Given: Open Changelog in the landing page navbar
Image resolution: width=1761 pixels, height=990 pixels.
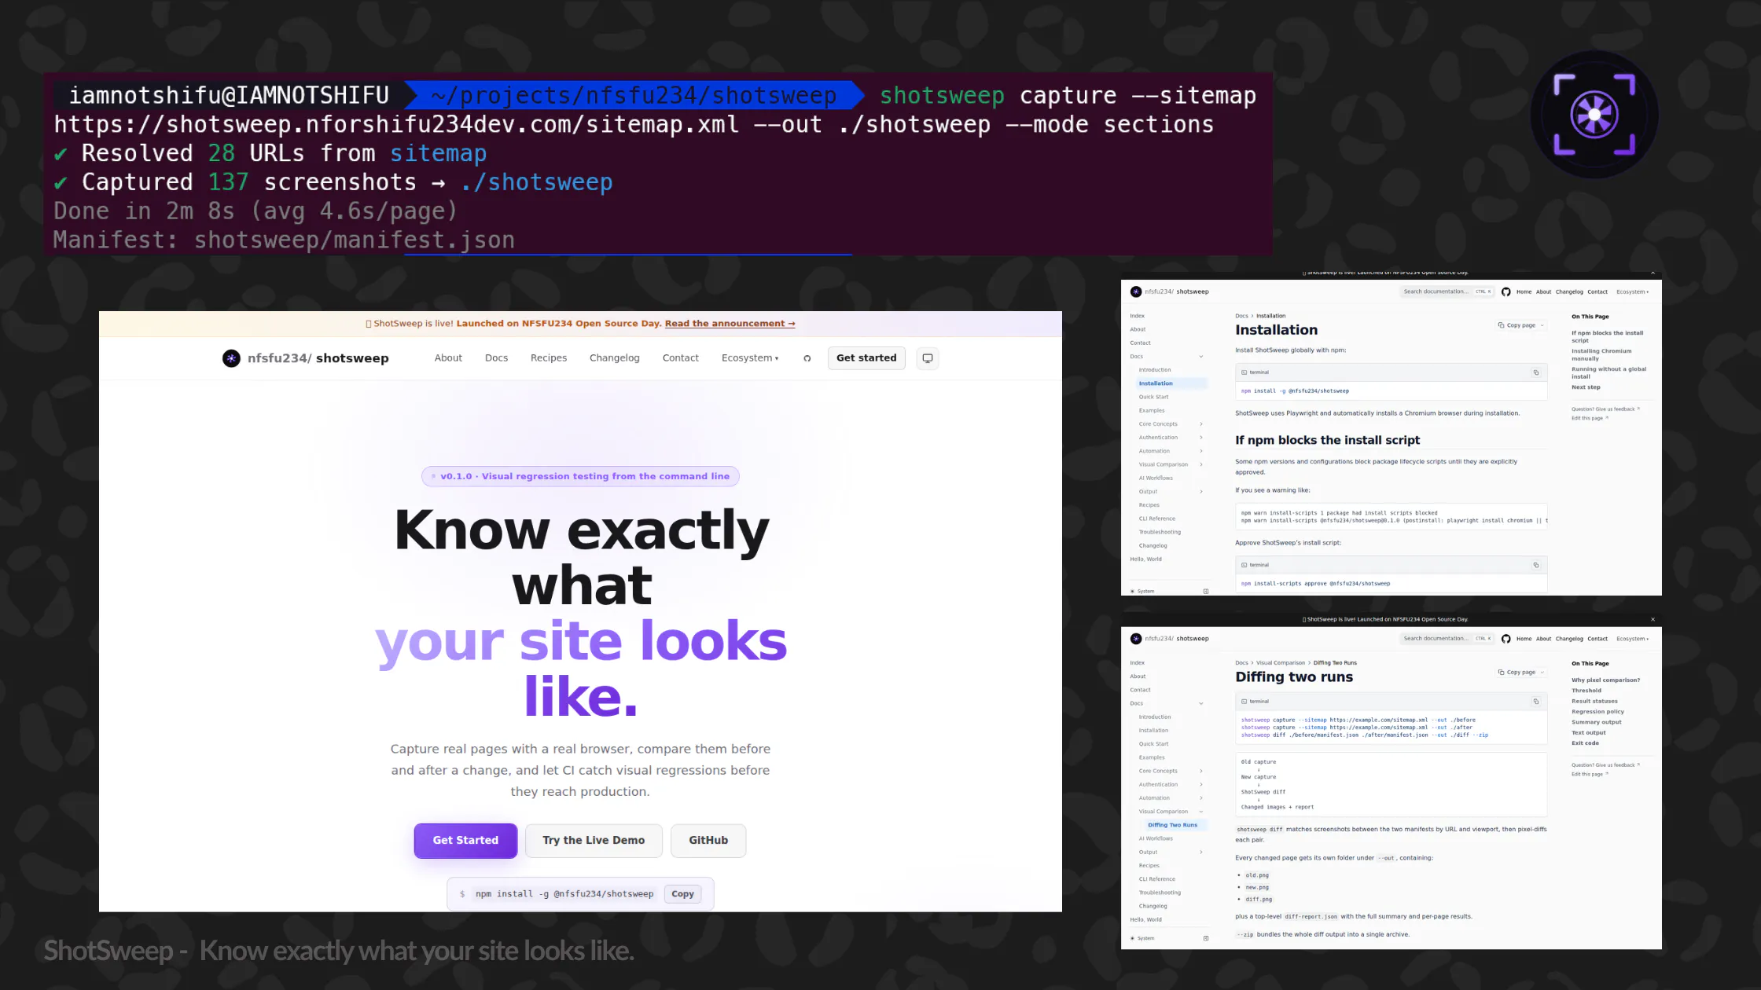Looking at the screenshot, I should pyautogui.click(x=615, y=358).
